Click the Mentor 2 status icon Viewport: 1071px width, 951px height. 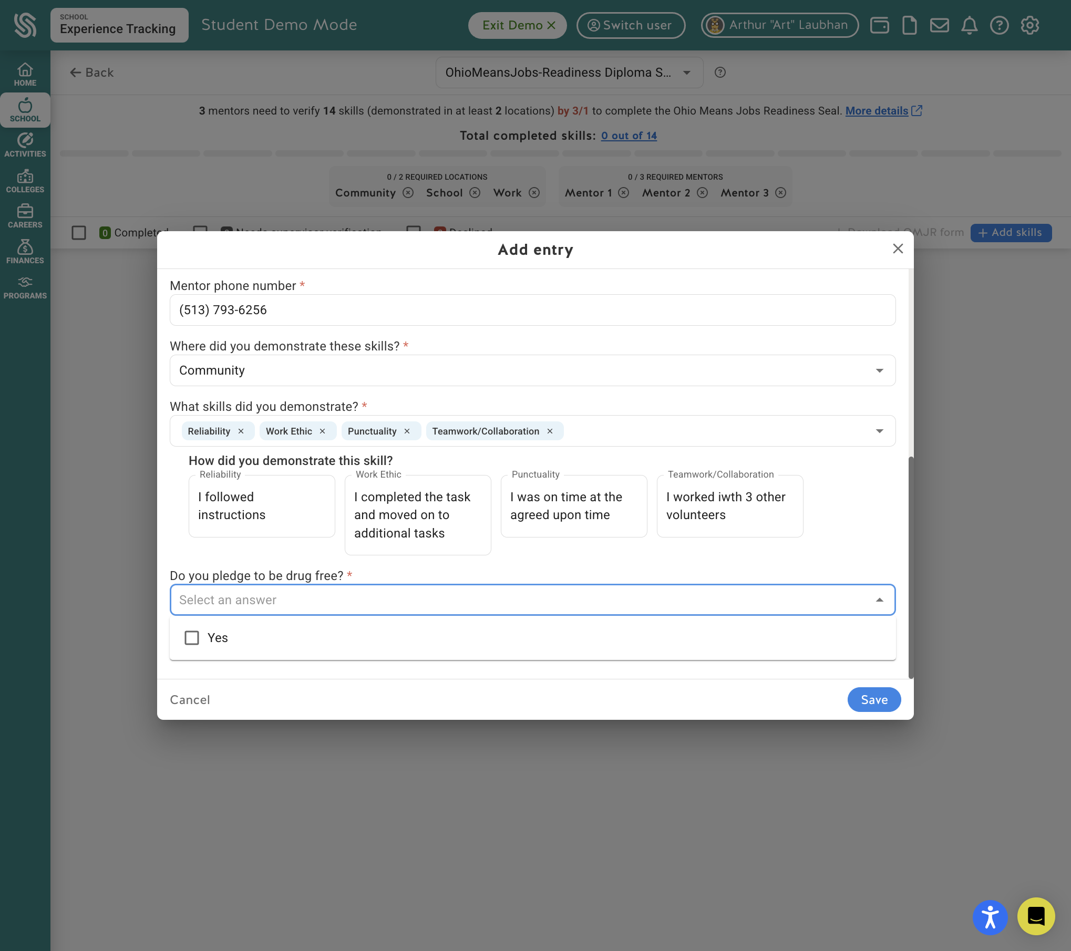(x=702, y=193)
